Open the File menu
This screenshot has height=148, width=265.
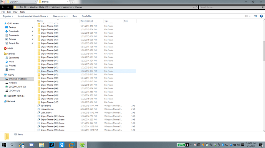[3, 12]
